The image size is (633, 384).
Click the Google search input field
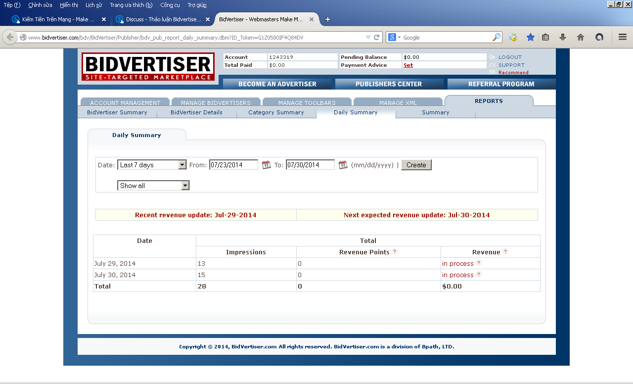point(447,37)
